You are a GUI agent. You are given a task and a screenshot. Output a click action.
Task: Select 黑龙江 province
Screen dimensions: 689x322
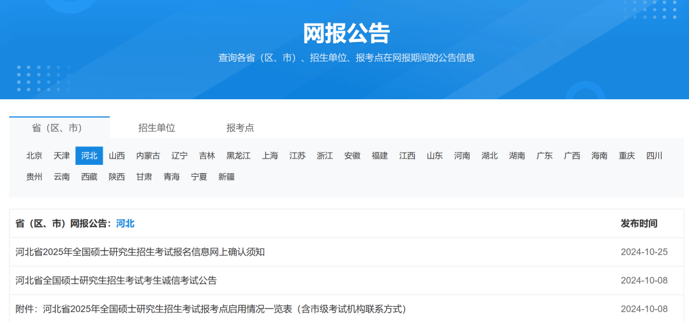click(x=239, y=155)
